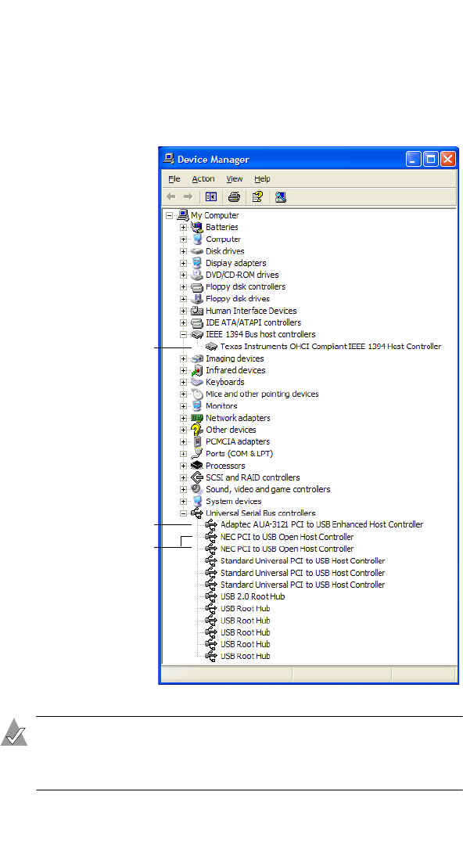Collapse the Universal Serial Bus controllers node
The image size is (463, 864).
click(183, 513)
